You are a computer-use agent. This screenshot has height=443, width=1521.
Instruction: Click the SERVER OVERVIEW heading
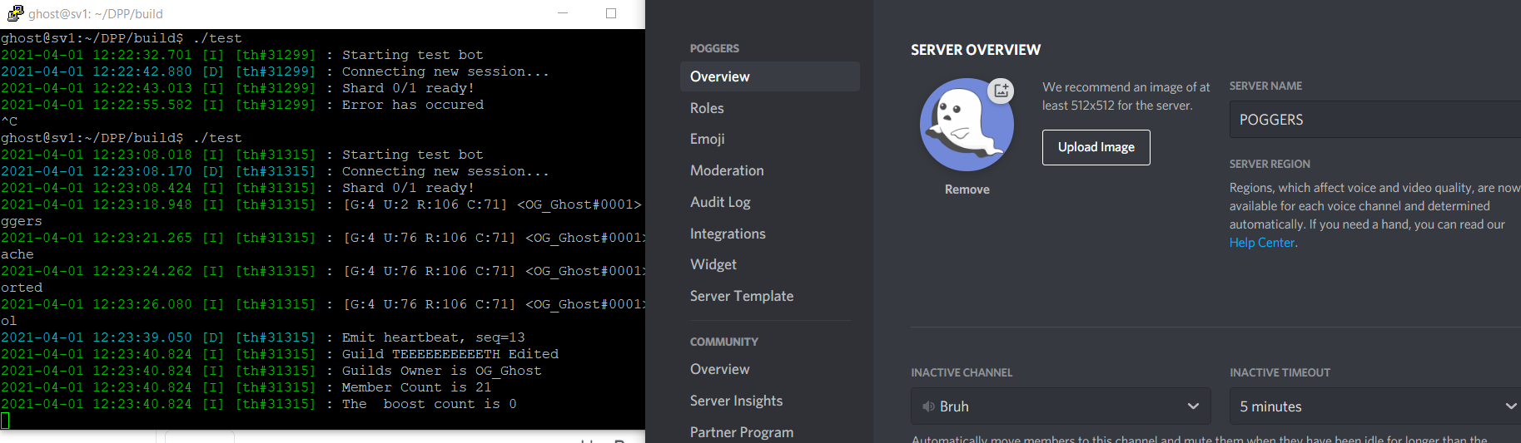click(x=976, y=50)
